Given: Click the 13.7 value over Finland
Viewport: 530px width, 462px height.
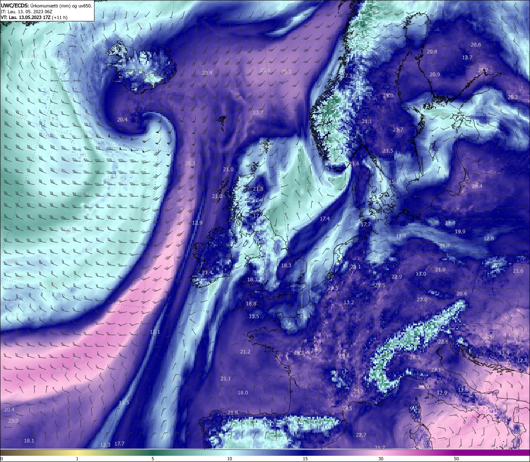Looking at the screenshot, I should (467, 58).
